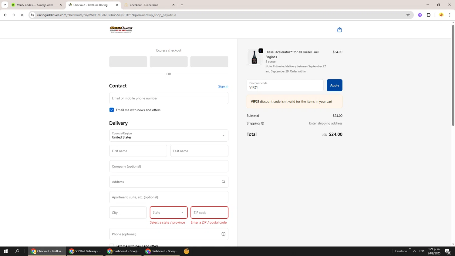
Task: Focus the Email or mobile phone field
Action: point(169,98)
